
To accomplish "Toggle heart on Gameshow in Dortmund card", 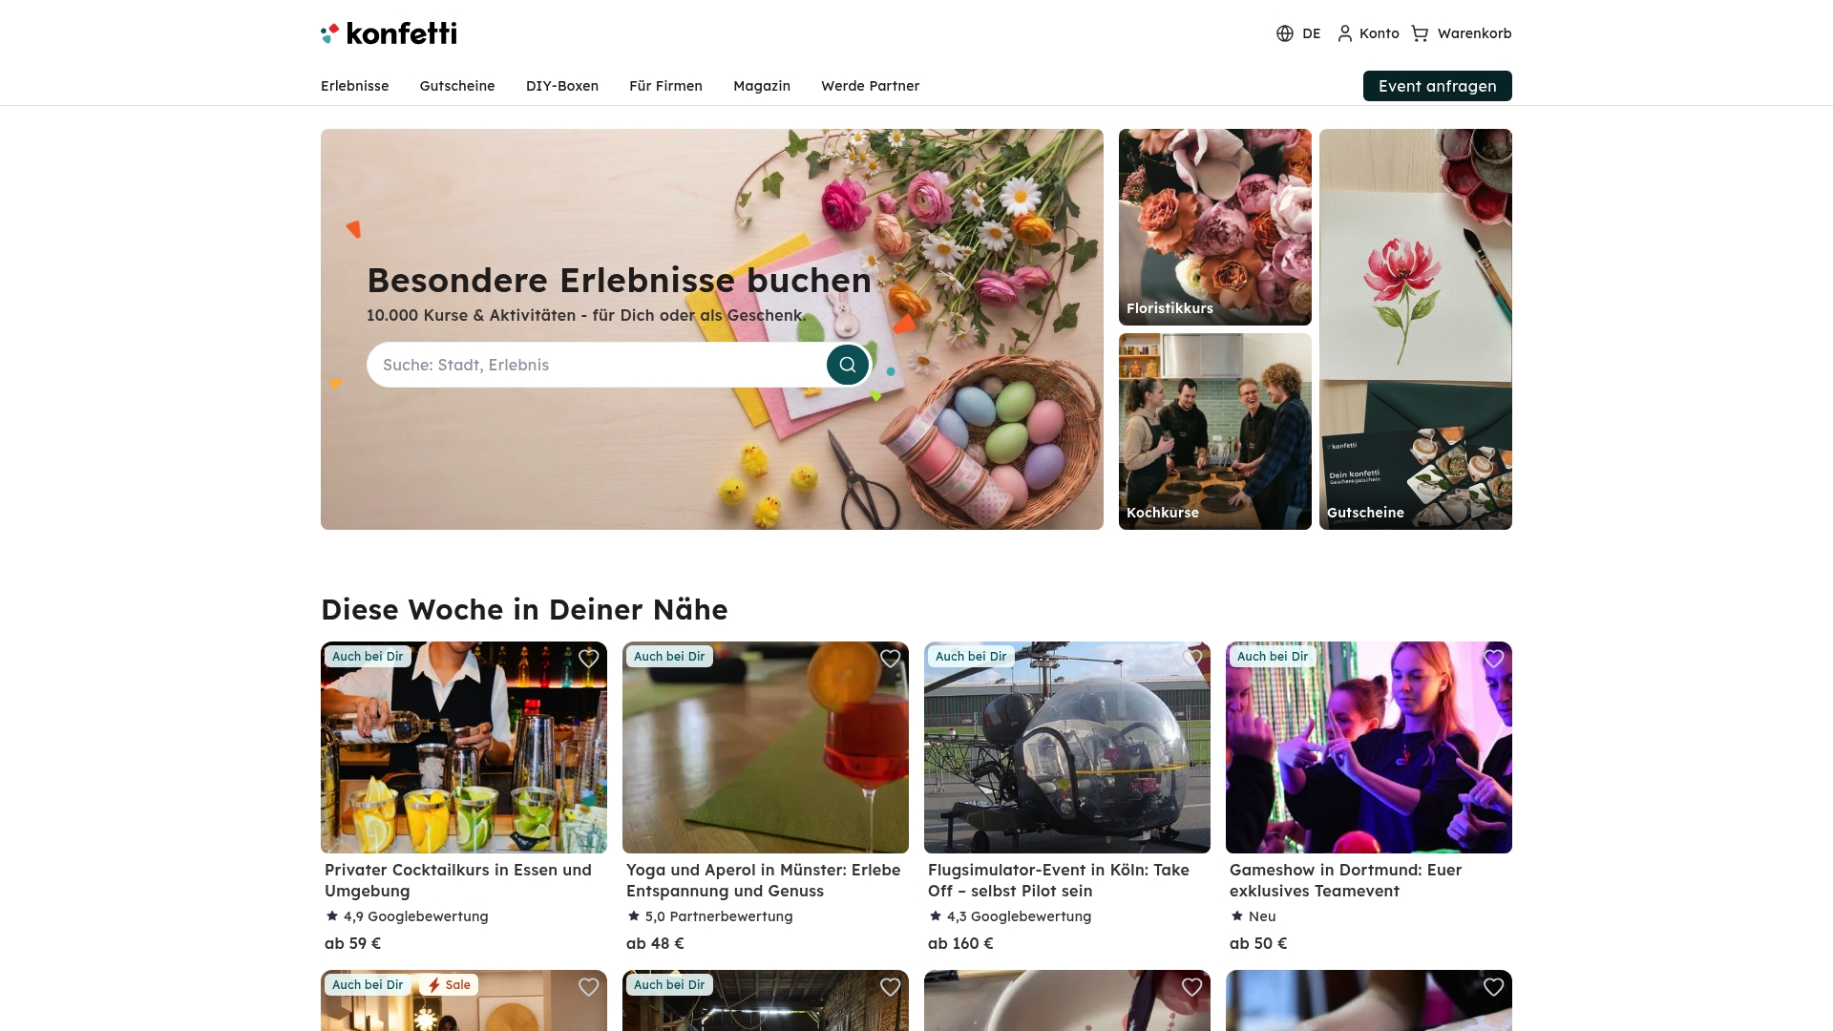I will pos(1494,659).
